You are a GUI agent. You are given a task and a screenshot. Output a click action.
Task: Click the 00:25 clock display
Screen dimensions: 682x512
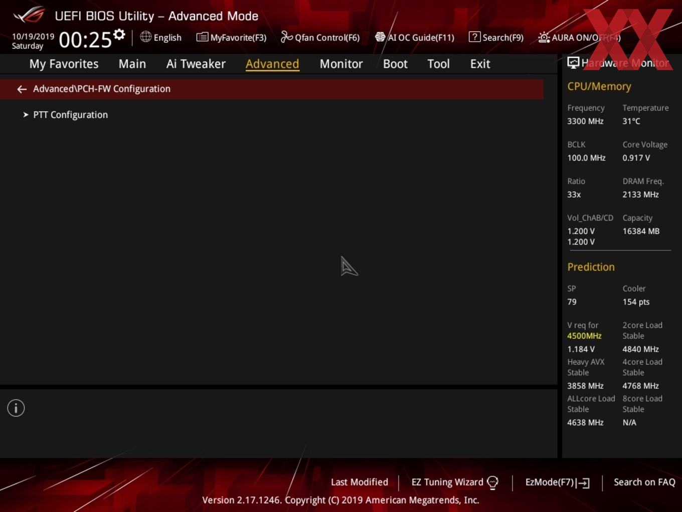[85, 40]
